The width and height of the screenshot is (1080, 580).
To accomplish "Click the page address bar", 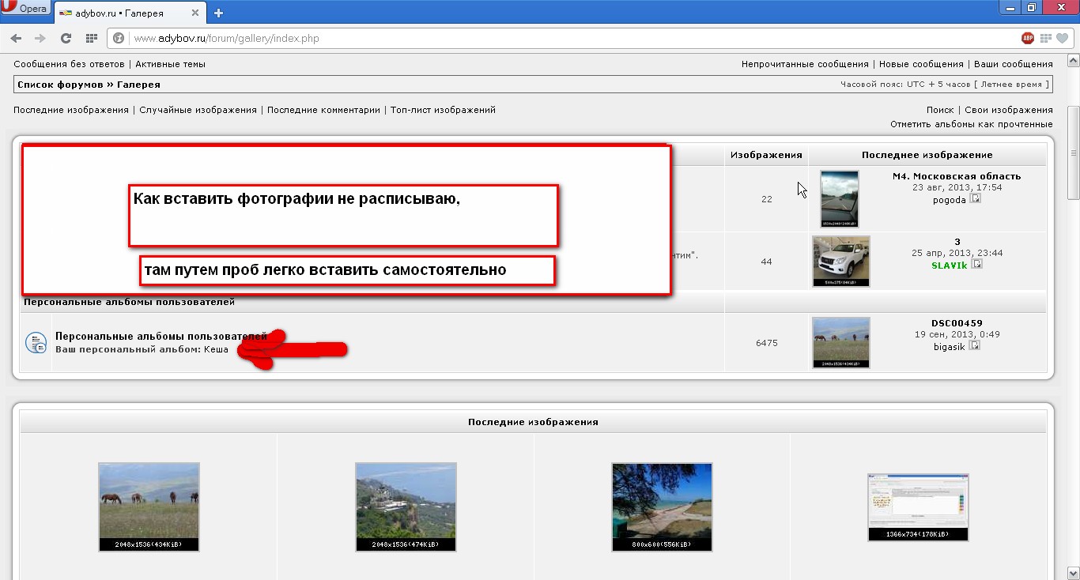I will (x=553, y=38).
